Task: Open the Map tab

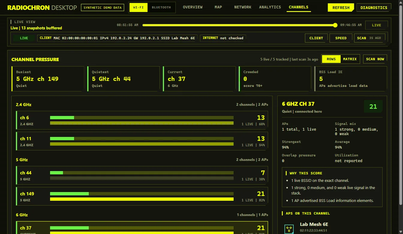Action: point(218,7)
